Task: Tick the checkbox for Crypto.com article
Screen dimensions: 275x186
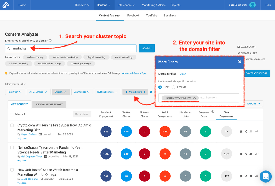Action: 12,125
